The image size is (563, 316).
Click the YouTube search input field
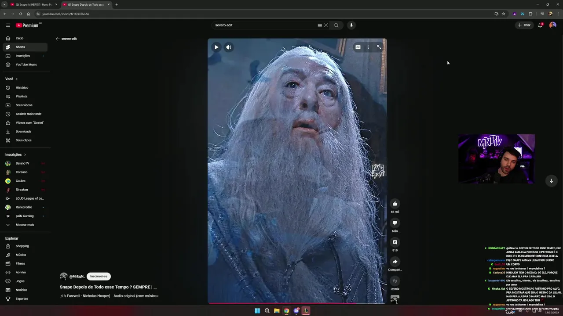pos(264,25)
